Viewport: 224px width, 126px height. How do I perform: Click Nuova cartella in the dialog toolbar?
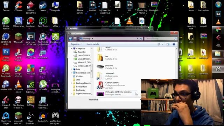click(93, 44)
